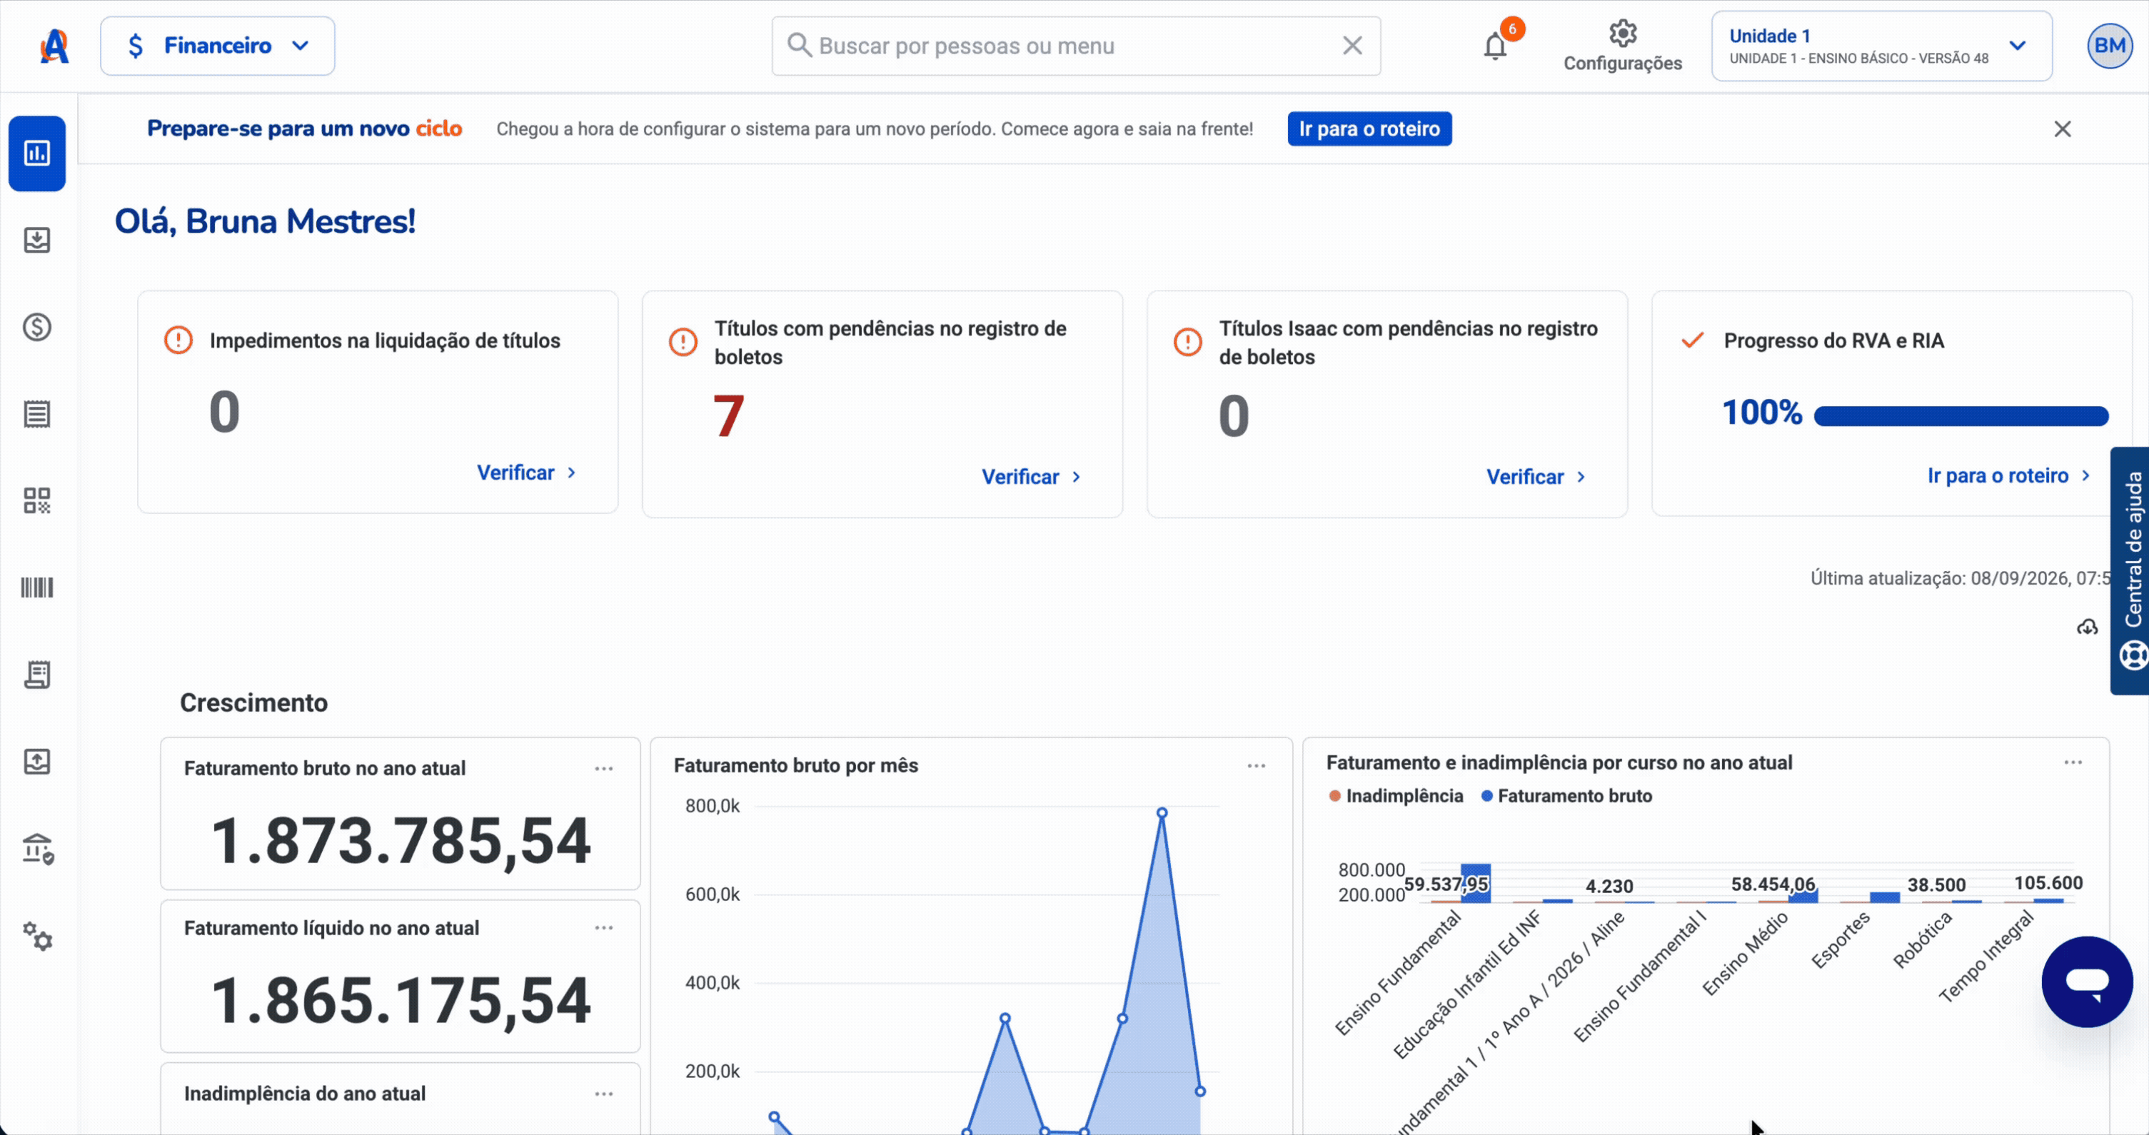Image resolution: width=2149 pixels, height=1135 pixels.
Task: Focus the Buscar por pessoas ou menu field
Action: (x=1075, y=46)
